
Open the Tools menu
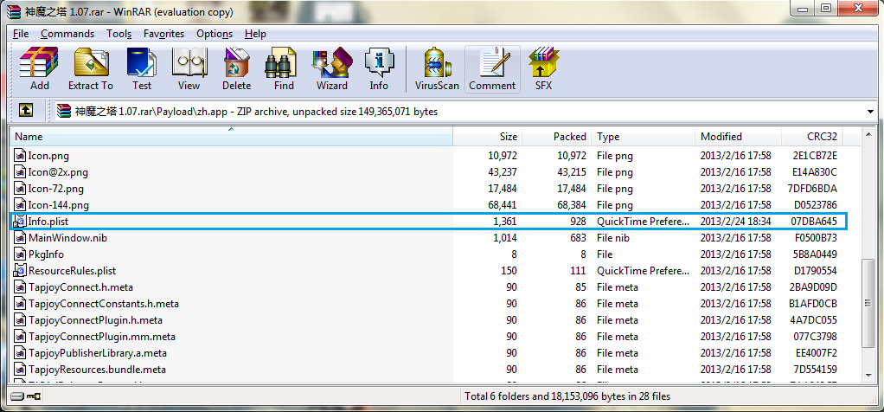(x=119, y=34)
